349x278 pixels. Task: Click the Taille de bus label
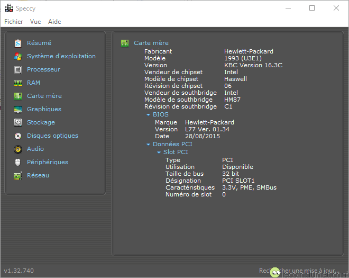click(185, 174)
